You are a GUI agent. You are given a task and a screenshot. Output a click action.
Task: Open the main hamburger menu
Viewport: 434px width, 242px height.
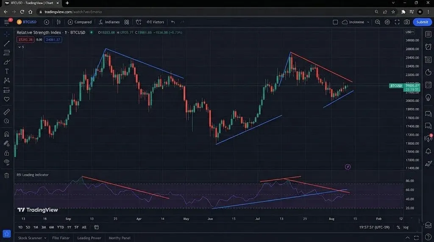pos(7,22)
